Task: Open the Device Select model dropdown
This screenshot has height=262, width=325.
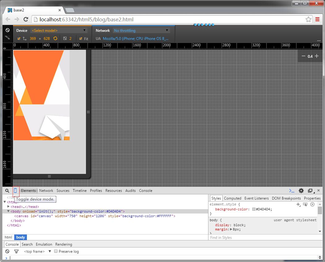Action: (59, 31)
